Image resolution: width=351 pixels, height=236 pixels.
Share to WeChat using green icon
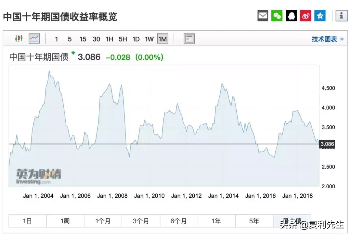pos(277,16)
